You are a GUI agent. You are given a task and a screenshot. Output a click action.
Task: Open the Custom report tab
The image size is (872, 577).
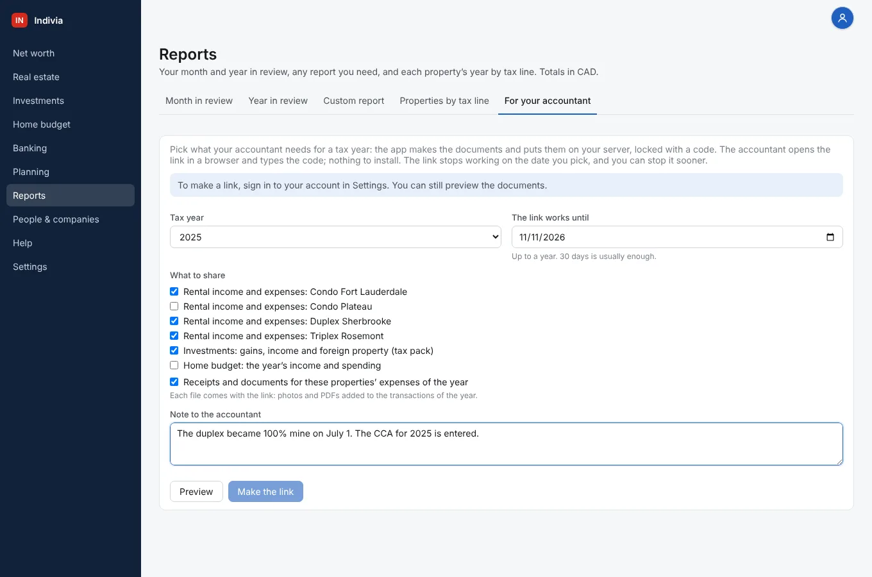(x=354, y=101)
